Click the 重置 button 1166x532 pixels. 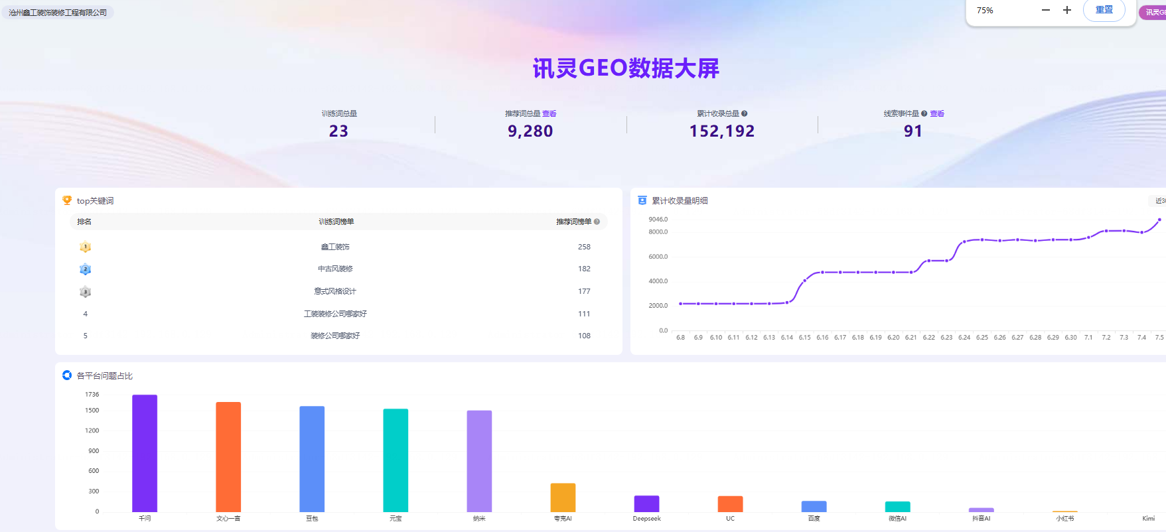coord(1104,10)
